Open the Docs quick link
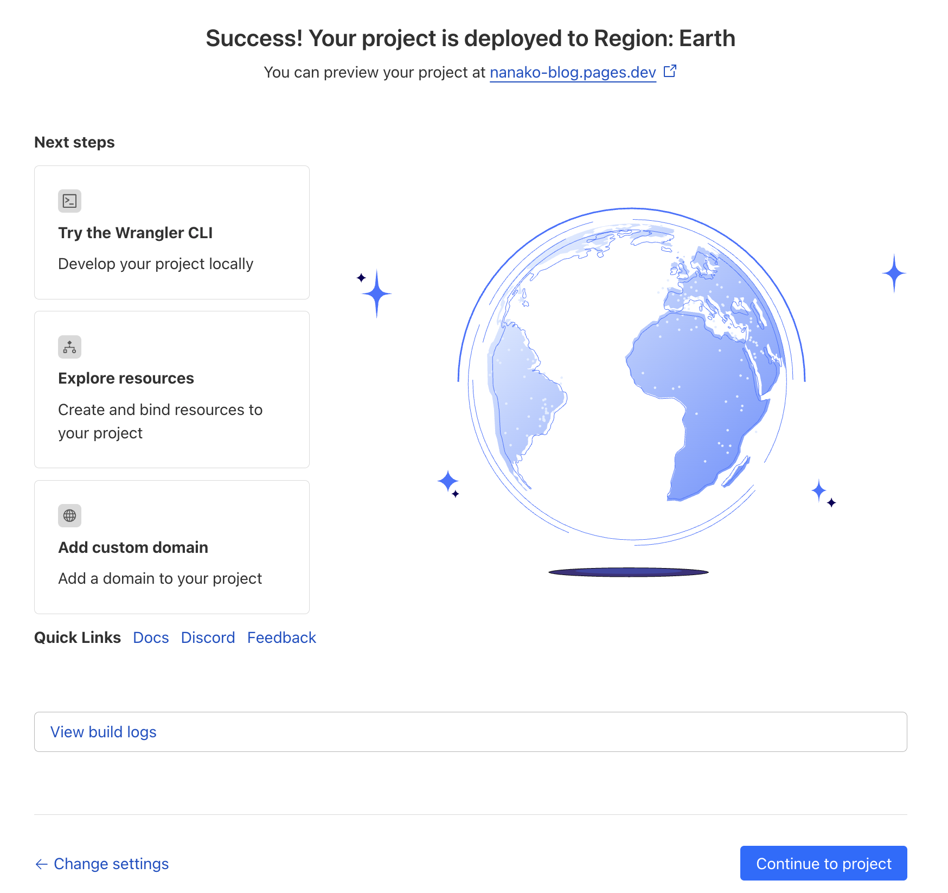 click(x=151, y=637)
